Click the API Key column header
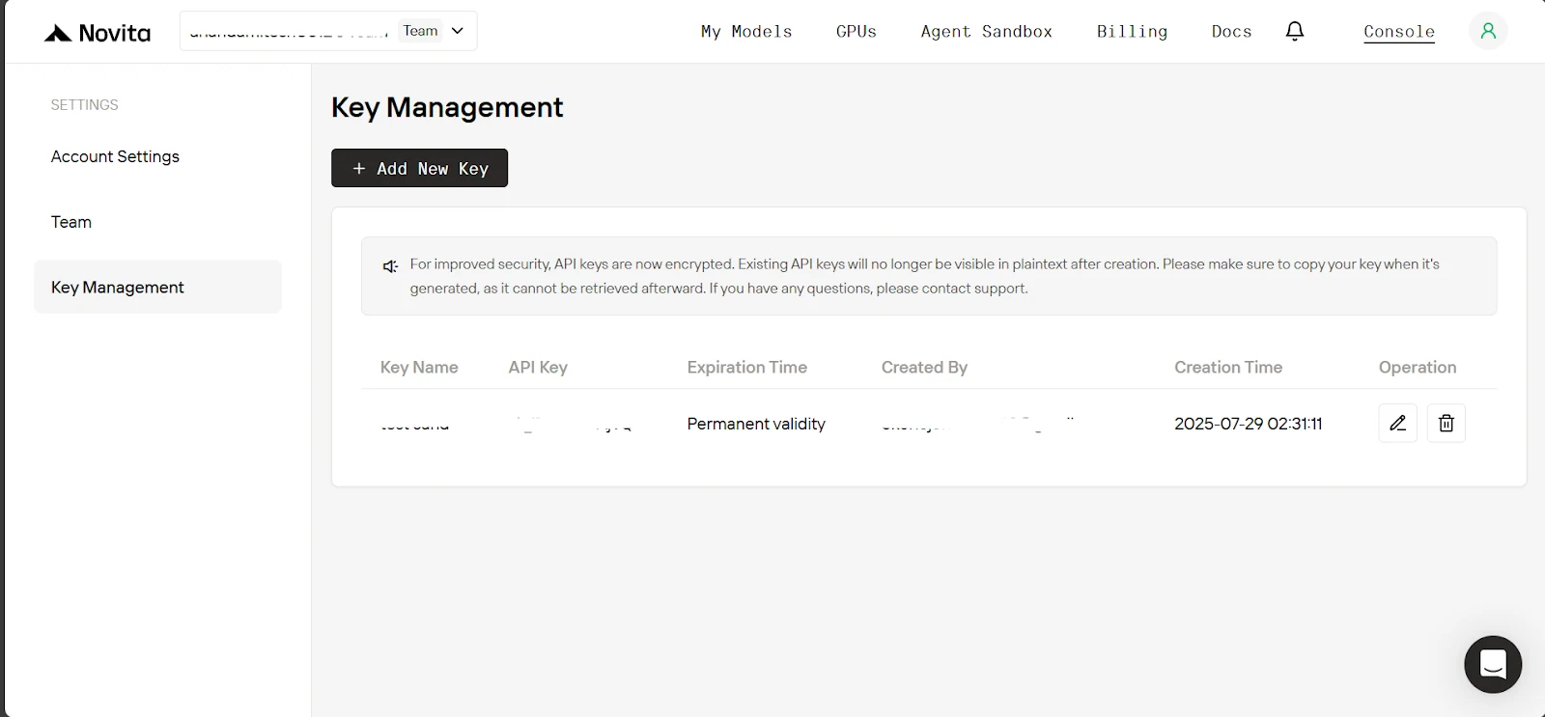 pos(538,367)
